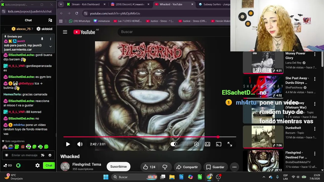Switch to the Discord tab
The height and width of the screenshot is (182, 324).
tap(130, 4)
